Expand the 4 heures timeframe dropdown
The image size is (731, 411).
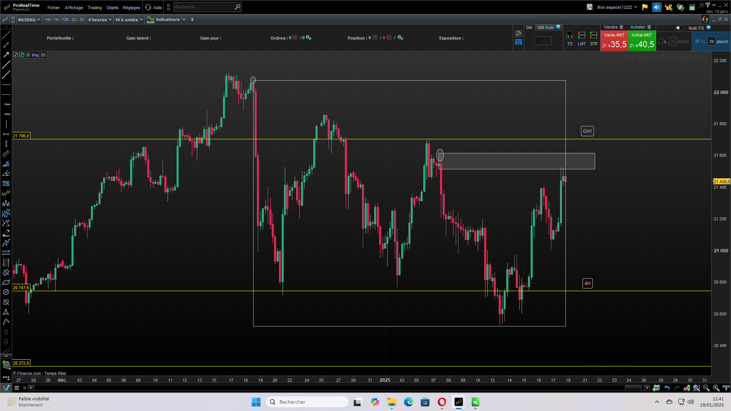point(100,20)
